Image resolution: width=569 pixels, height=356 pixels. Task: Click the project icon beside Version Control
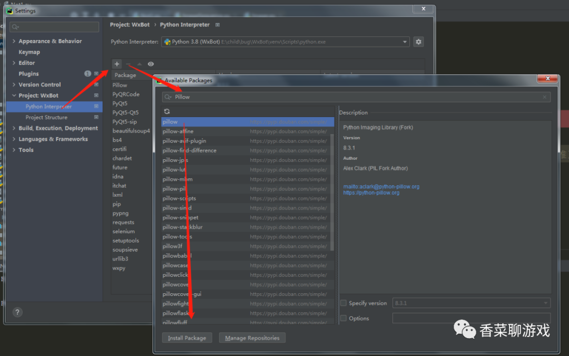coord(96,84)
